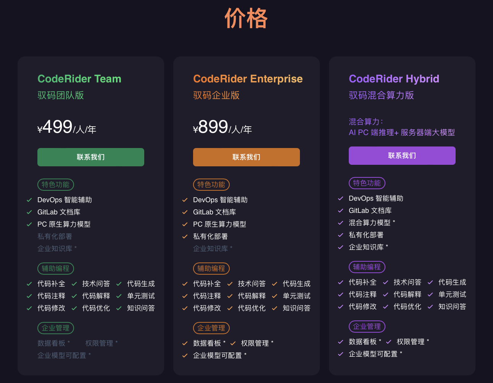Click 代码优化 feature text in Team card
The width and height of the screenshot is (493, 383).
coord(96,308)
